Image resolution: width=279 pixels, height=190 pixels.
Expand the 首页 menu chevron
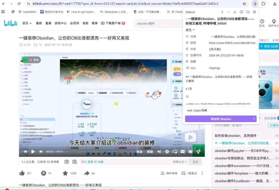[30, 23]
